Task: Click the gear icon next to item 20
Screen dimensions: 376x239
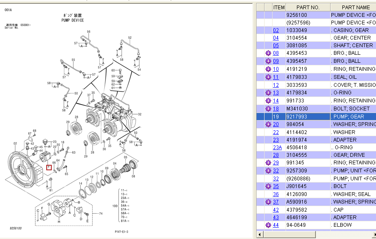Action: [268, 124]
